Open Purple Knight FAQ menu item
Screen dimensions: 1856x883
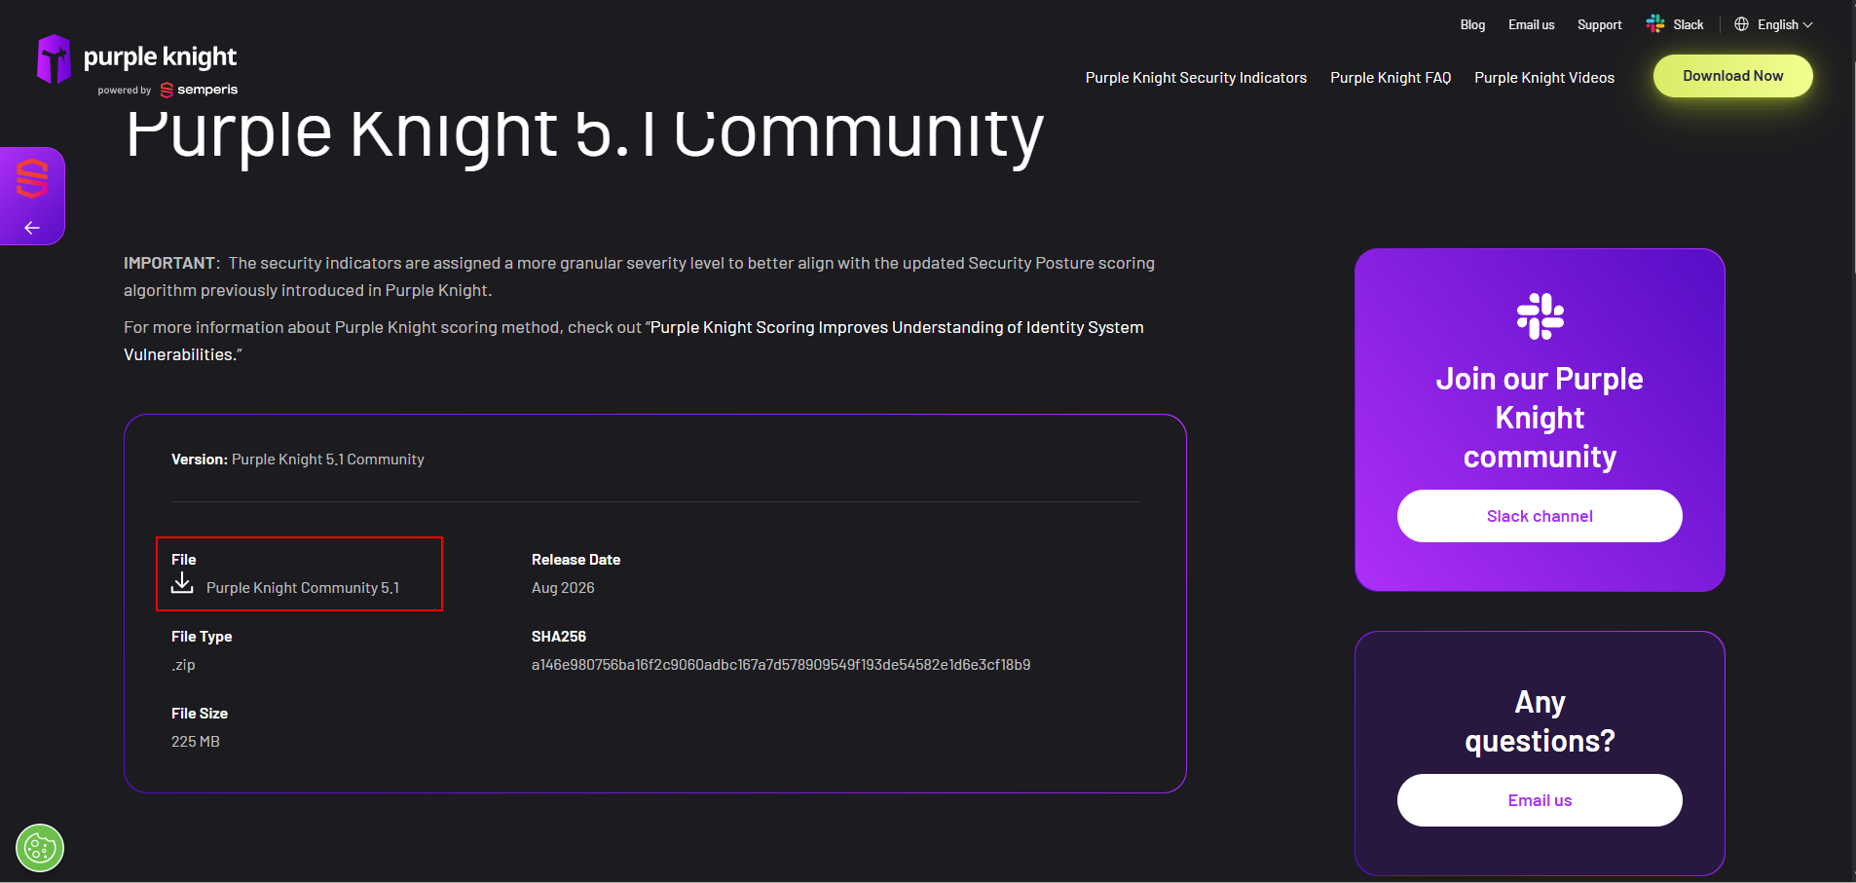coord(1391,78)
